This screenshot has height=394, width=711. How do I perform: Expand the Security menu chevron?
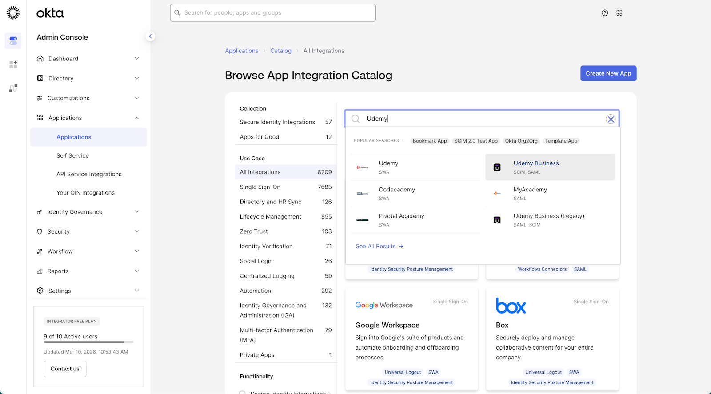[x=137, y=231]
